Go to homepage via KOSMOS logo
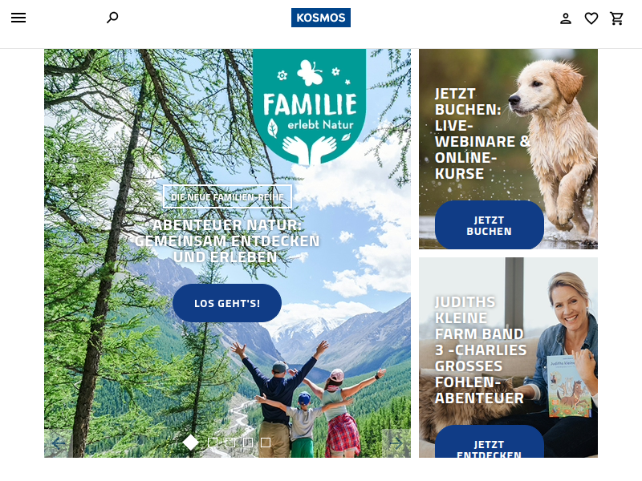This screenshot has width=642, height=481. (320, 18)
